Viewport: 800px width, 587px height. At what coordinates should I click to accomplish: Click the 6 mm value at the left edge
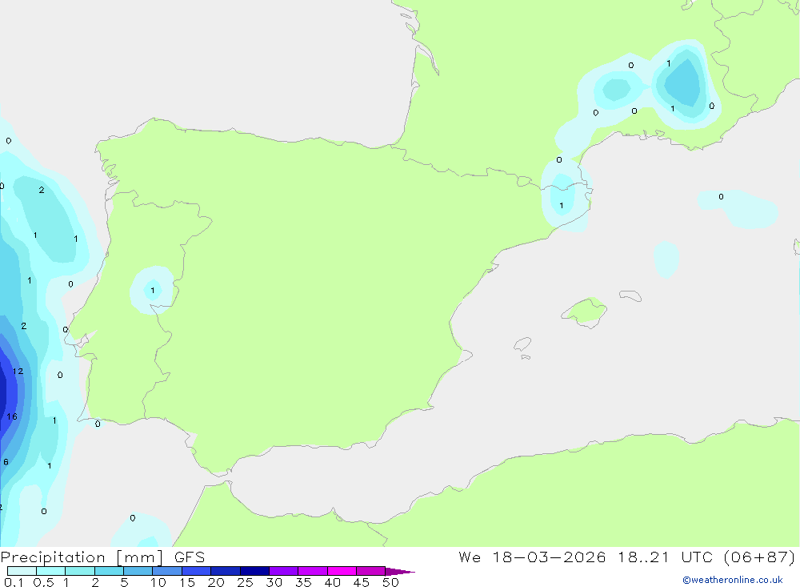tap(6, 462)
